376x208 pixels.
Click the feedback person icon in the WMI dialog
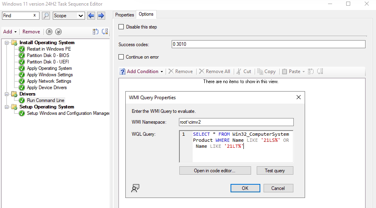click(135, 188)
